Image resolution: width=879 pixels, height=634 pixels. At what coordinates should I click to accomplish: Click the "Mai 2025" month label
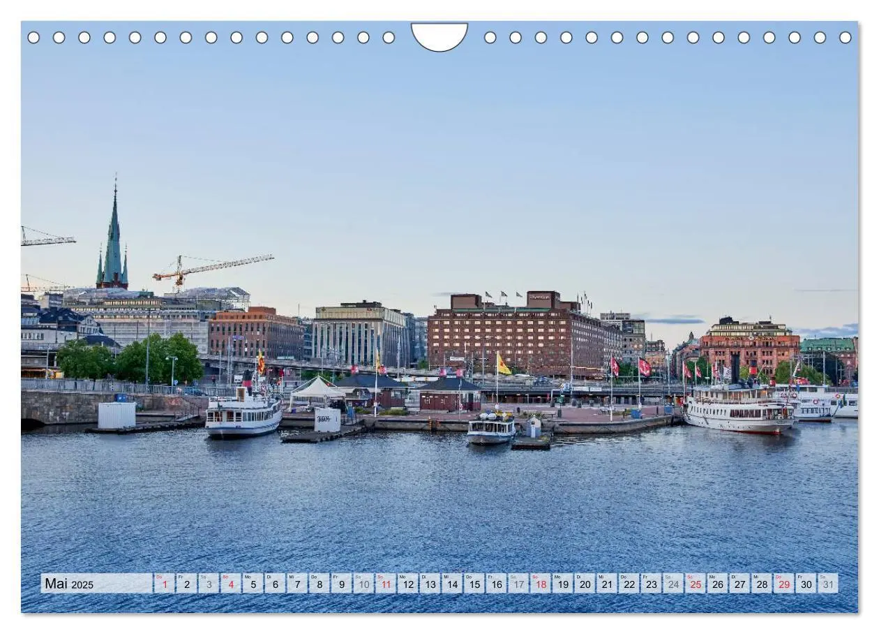pyautogui.click(x=68, y=584)
